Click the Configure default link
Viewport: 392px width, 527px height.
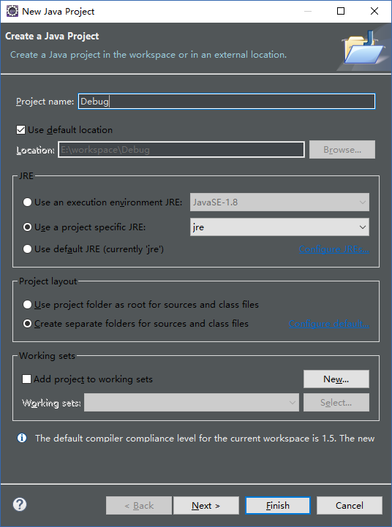point(329,324)
